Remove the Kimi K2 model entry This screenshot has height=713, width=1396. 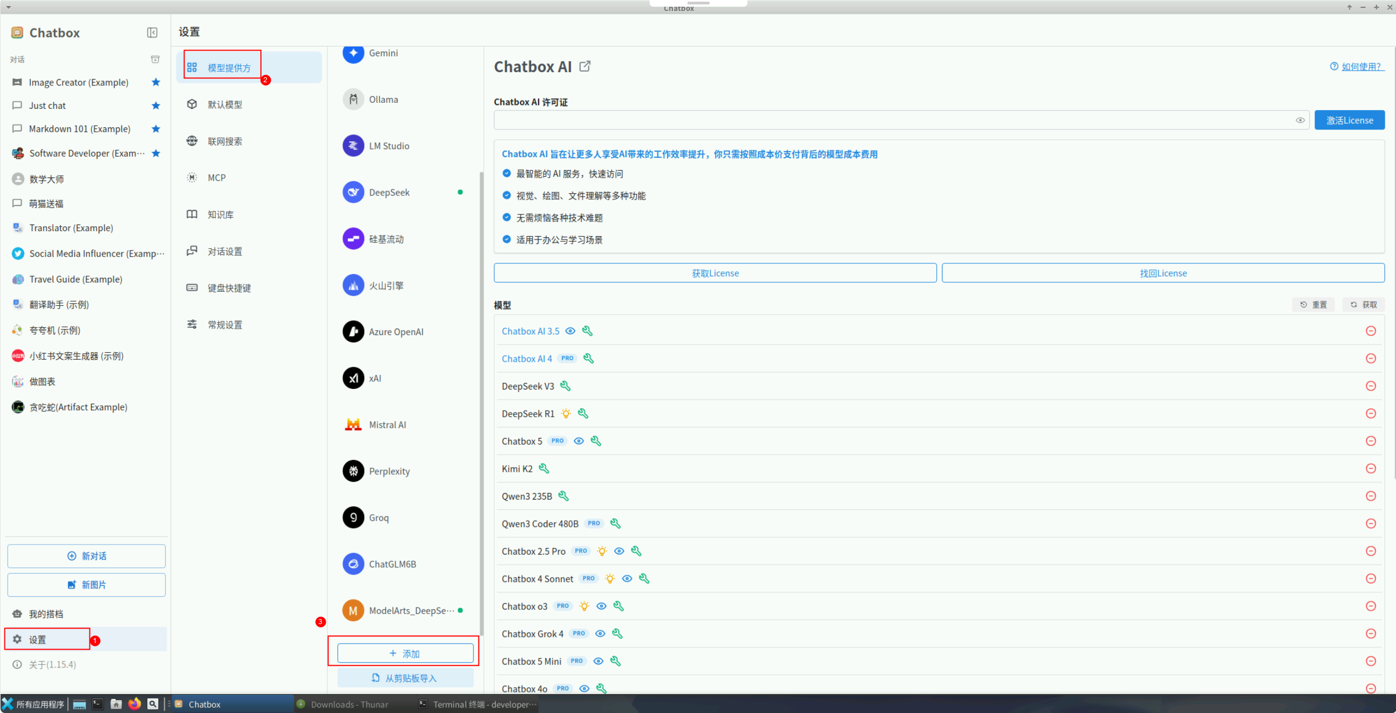coord(1370,468)
